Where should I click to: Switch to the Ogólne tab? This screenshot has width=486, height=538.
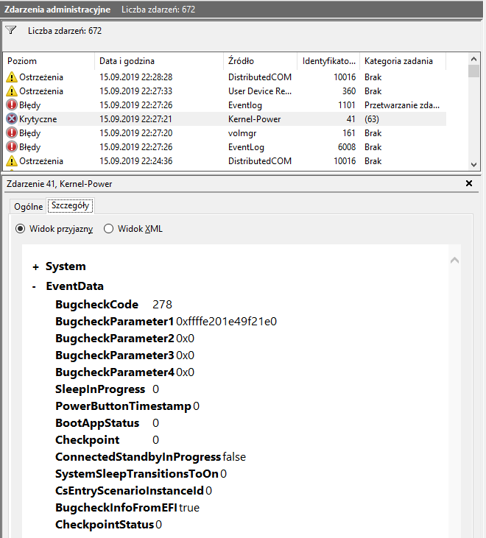(x=28, y=206)
